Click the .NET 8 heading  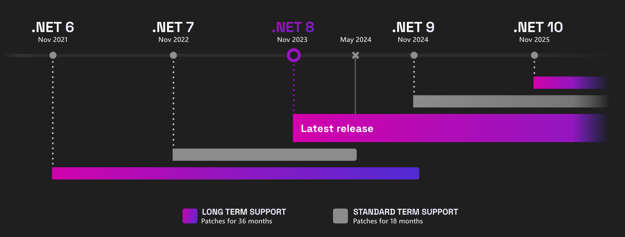pos(293,27)
